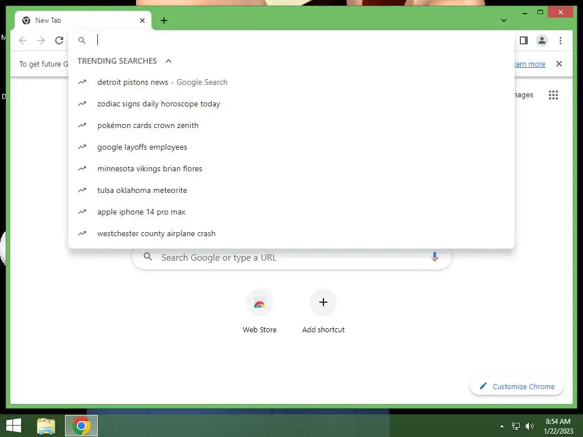Open the Google apps grid

coord(553,95)
